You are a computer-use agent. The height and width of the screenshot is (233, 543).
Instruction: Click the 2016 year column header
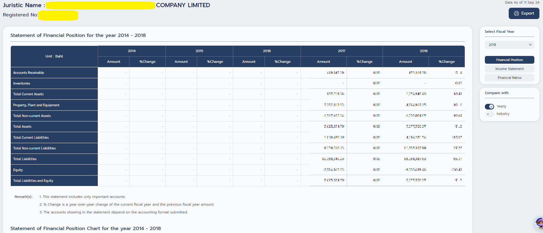267,51
